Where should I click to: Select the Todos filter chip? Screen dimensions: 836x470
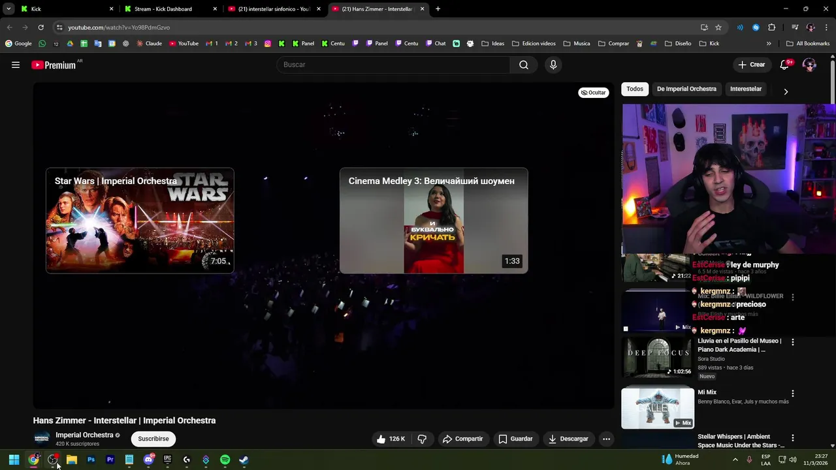[x=635, y=89]
